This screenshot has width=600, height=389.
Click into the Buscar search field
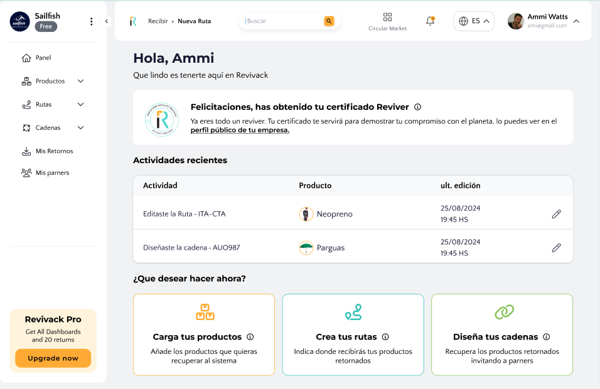282,21
